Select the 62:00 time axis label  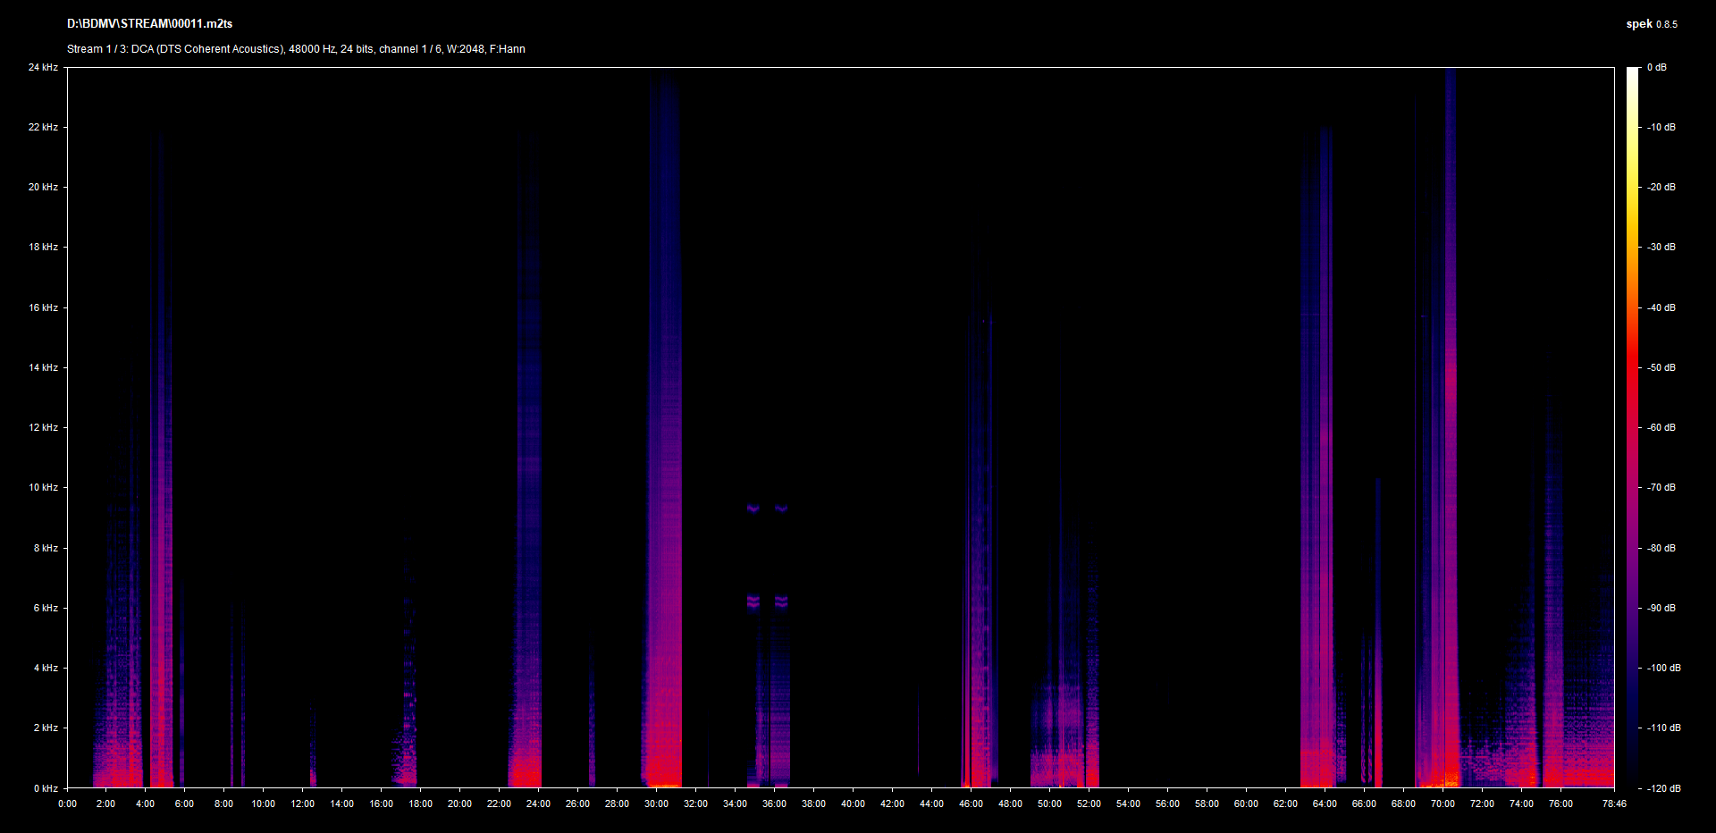pos(1285,804)
